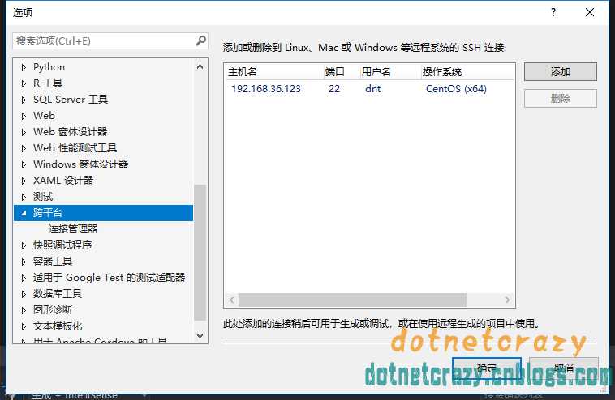The width and height of the screenshot is (615, 400).
Task: Expand the R 工具 node
Action: 24,83
